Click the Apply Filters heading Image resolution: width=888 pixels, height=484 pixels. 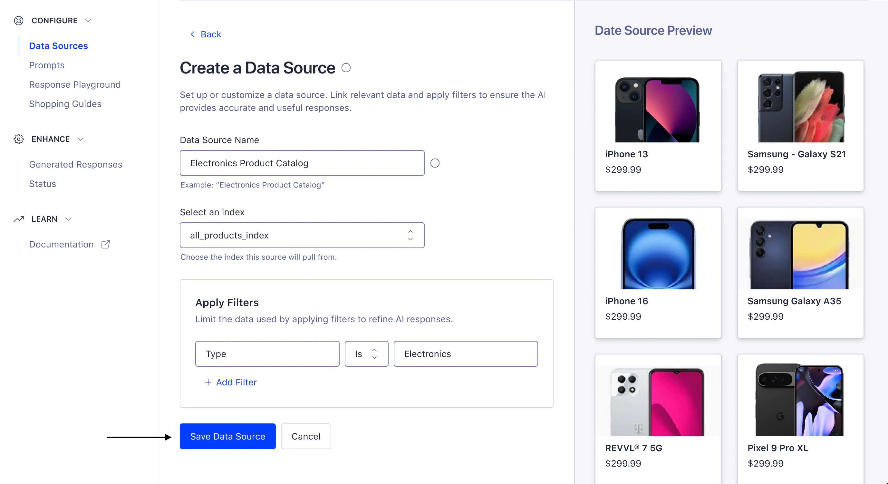pos(227,302)
